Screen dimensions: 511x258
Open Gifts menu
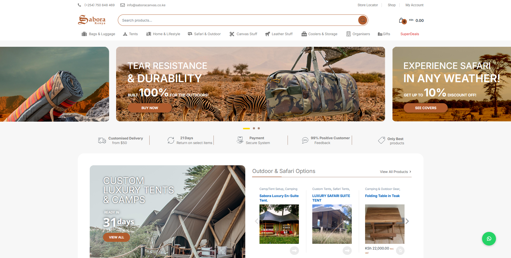pos(384,34)
